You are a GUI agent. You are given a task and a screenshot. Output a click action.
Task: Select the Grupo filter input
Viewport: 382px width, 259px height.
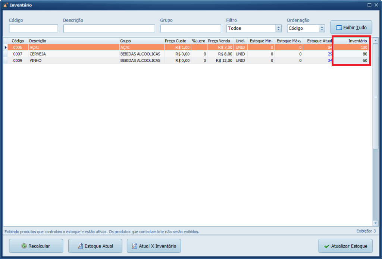191,28
